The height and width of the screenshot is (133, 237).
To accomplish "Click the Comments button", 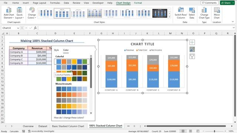I will [209, 3].
